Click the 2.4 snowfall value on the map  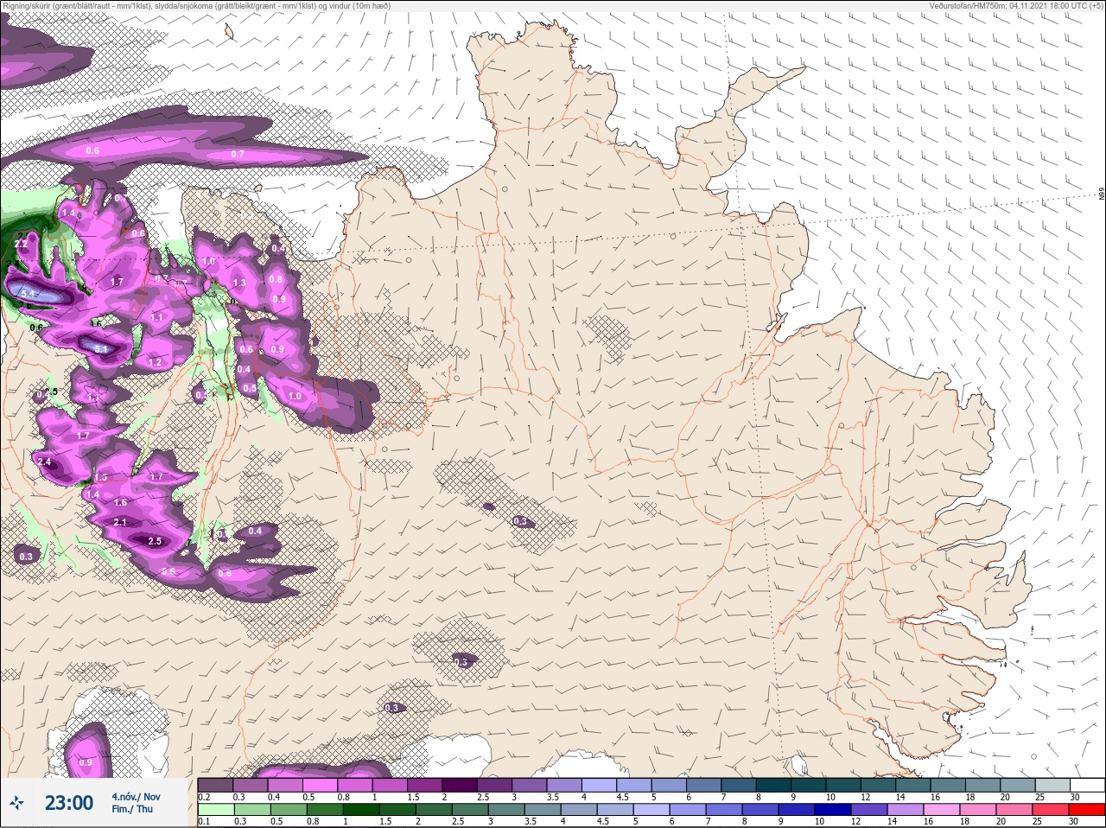pyautogui.click(x=44, y=462)
